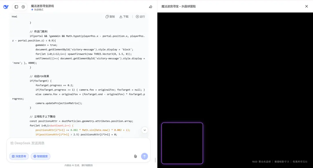This screenshot has width=313, height=168.
Task: Enable 深度思考 deep thinking mode
Action: pos(19,156)
